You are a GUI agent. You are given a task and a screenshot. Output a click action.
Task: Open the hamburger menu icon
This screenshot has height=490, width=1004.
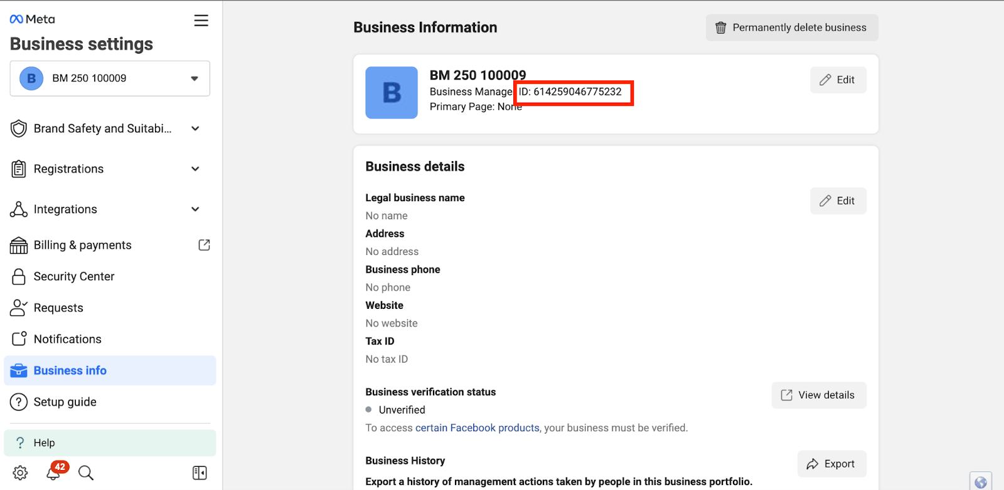201,21
